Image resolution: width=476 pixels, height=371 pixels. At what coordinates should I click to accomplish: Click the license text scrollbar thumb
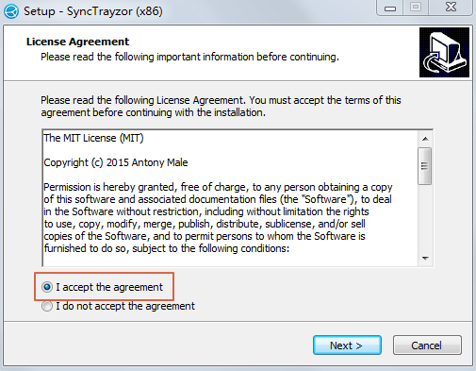[x=425, y=166]
